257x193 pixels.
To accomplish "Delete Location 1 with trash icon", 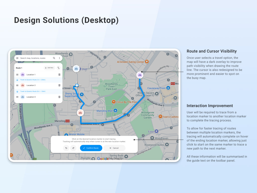I will click(x=59, y=75).
